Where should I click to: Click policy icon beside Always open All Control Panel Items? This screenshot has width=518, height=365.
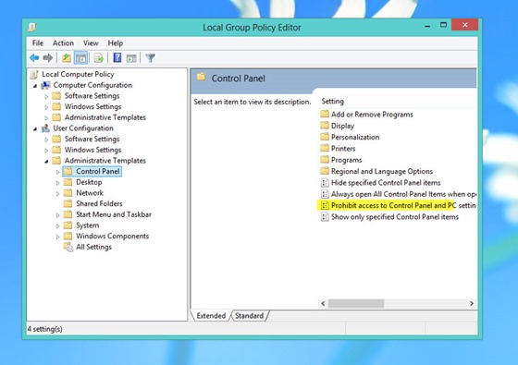point(325,194)
